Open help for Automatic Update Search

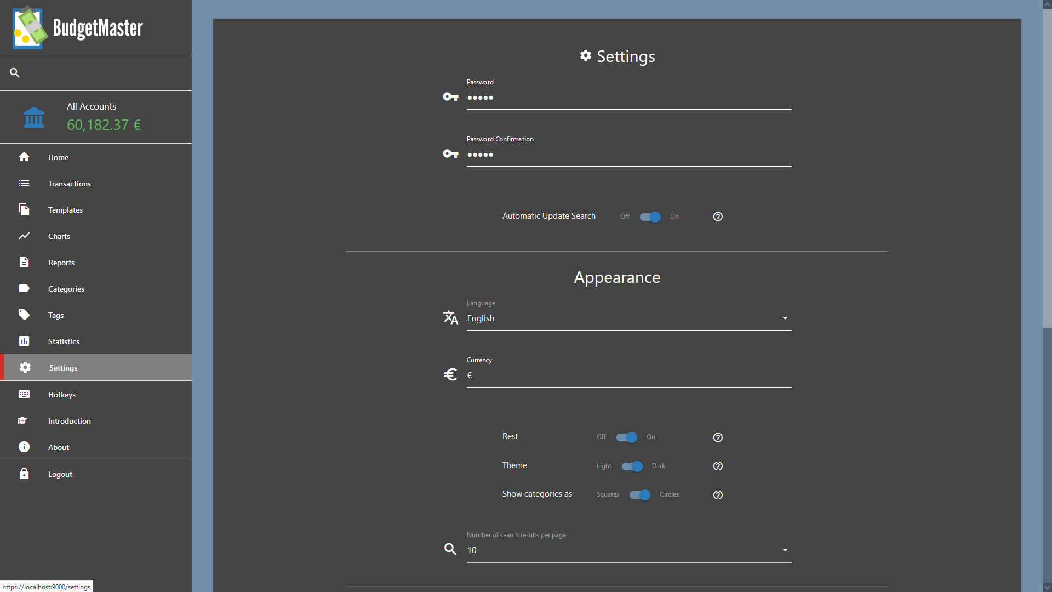point(718,217)
